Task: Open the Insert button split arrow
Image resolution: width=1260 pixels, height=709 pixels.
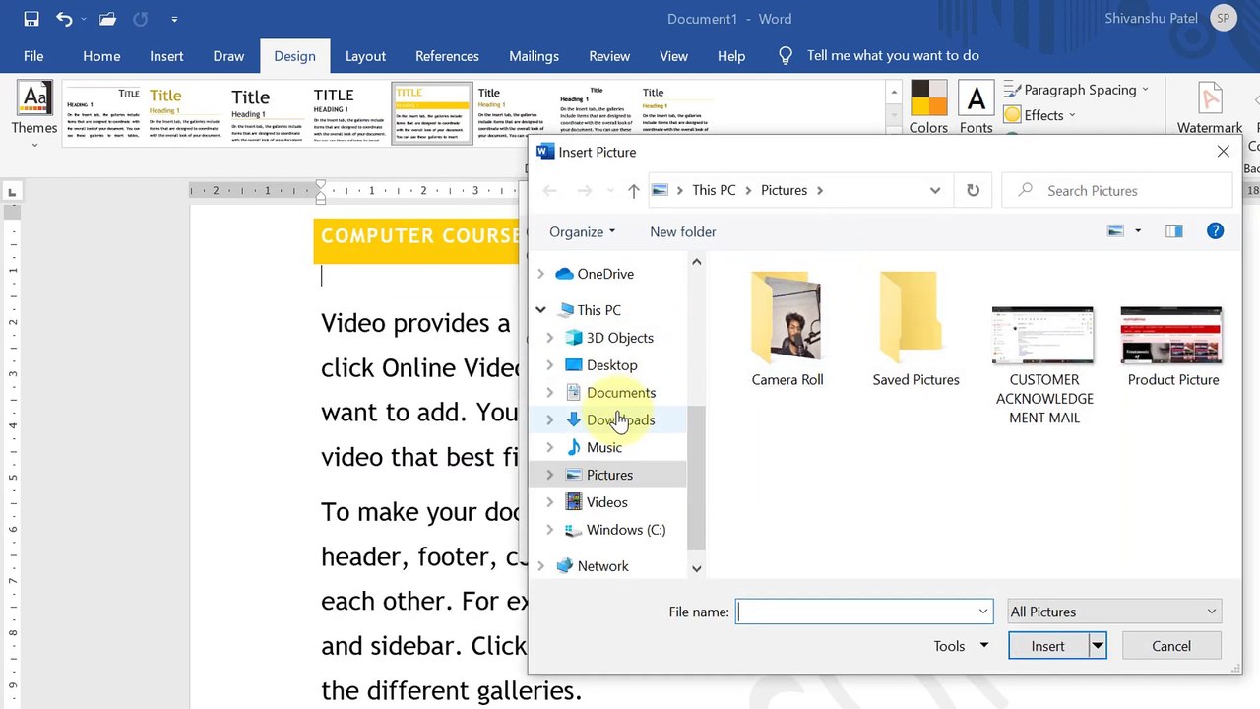Action: 1097,646
